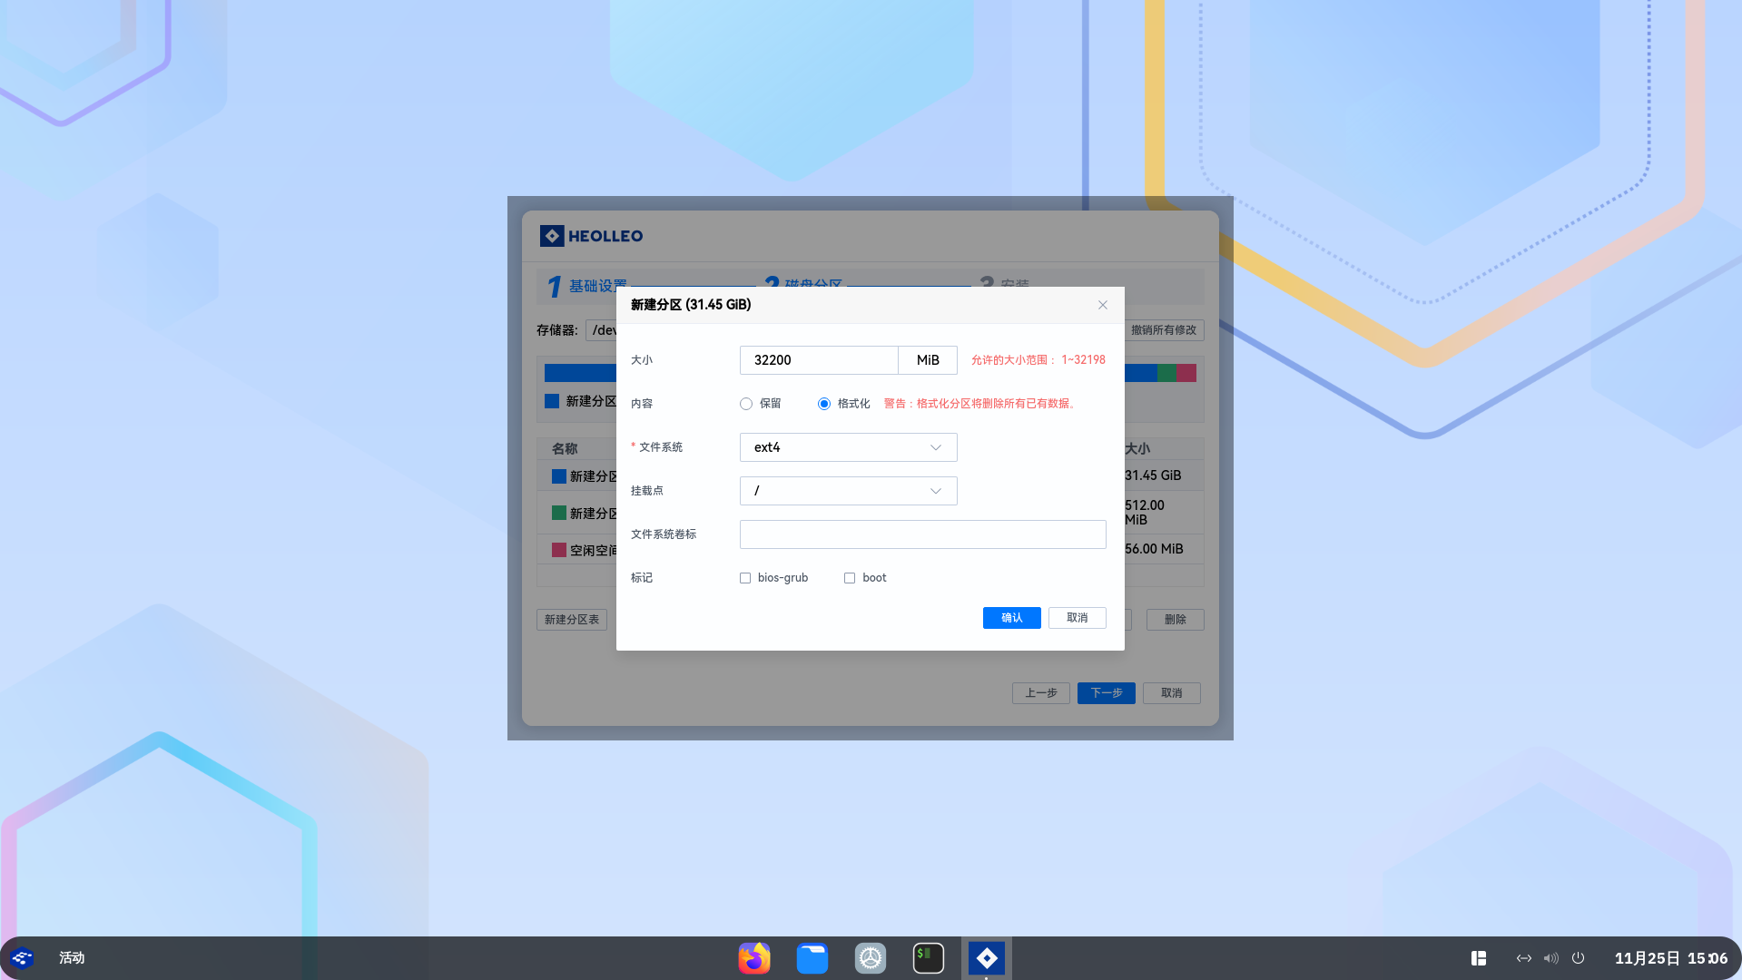
Task: Click the system logo launcher icon
Action: [23, 958]
